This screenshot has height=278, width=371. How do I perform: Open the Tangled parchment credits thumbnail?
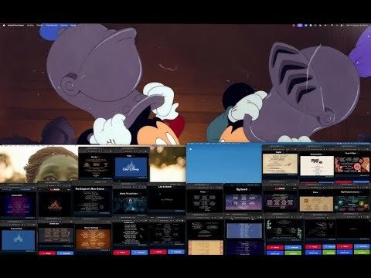[x=280, y=164]
